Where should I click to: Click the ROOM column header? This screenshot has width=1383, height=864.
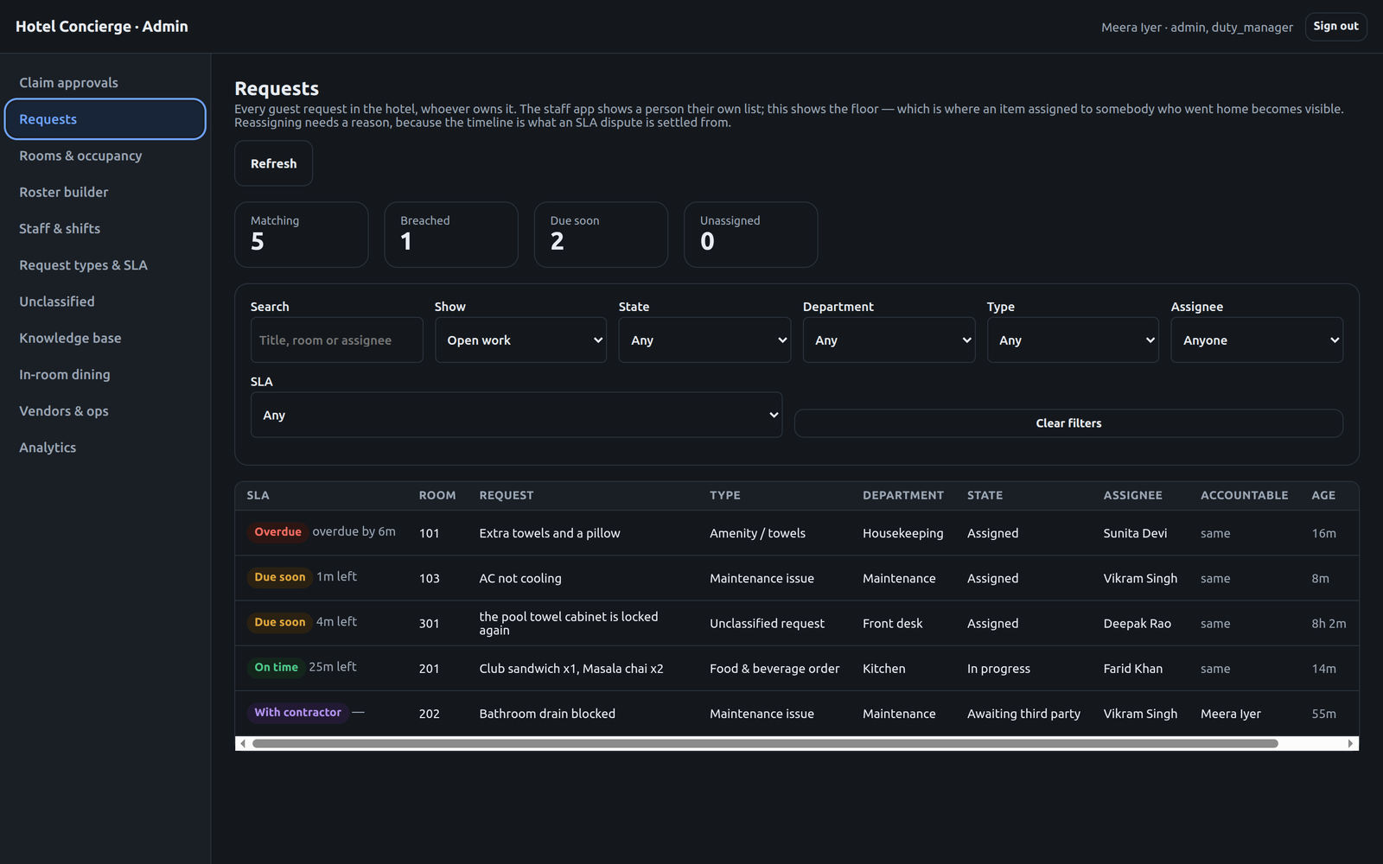coord(437,495)
